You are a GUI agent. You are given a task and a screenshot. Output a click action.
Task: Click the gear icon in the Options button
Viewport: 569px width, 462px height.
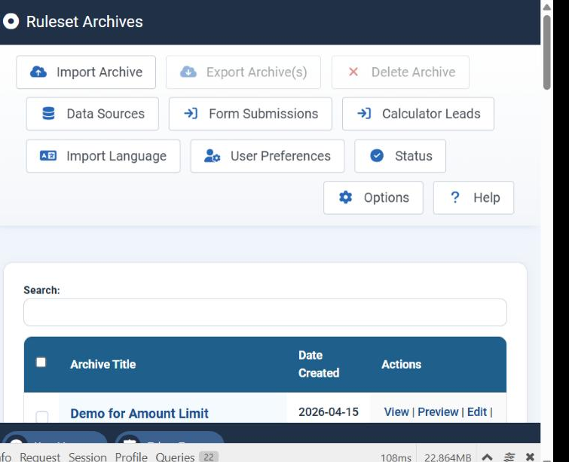345,197
